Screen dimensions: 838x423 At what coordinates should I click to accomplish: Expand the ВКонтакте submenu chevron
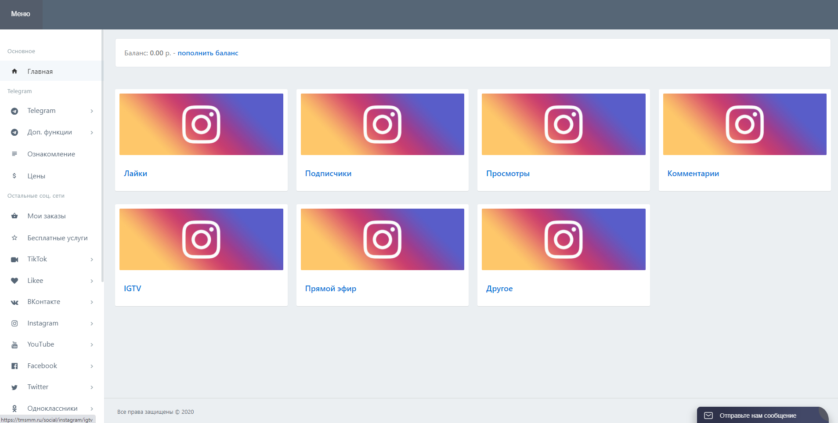pyautogui.click(x=92, y=302)
